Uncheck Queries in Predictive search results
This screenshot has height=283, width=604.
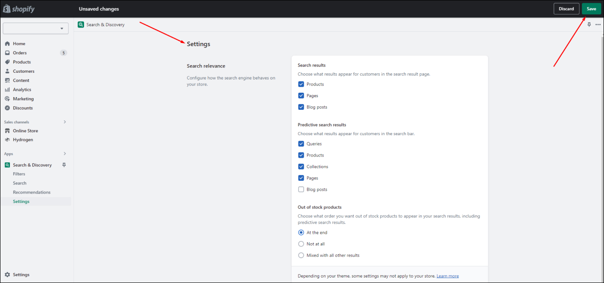tap(301, 144)
